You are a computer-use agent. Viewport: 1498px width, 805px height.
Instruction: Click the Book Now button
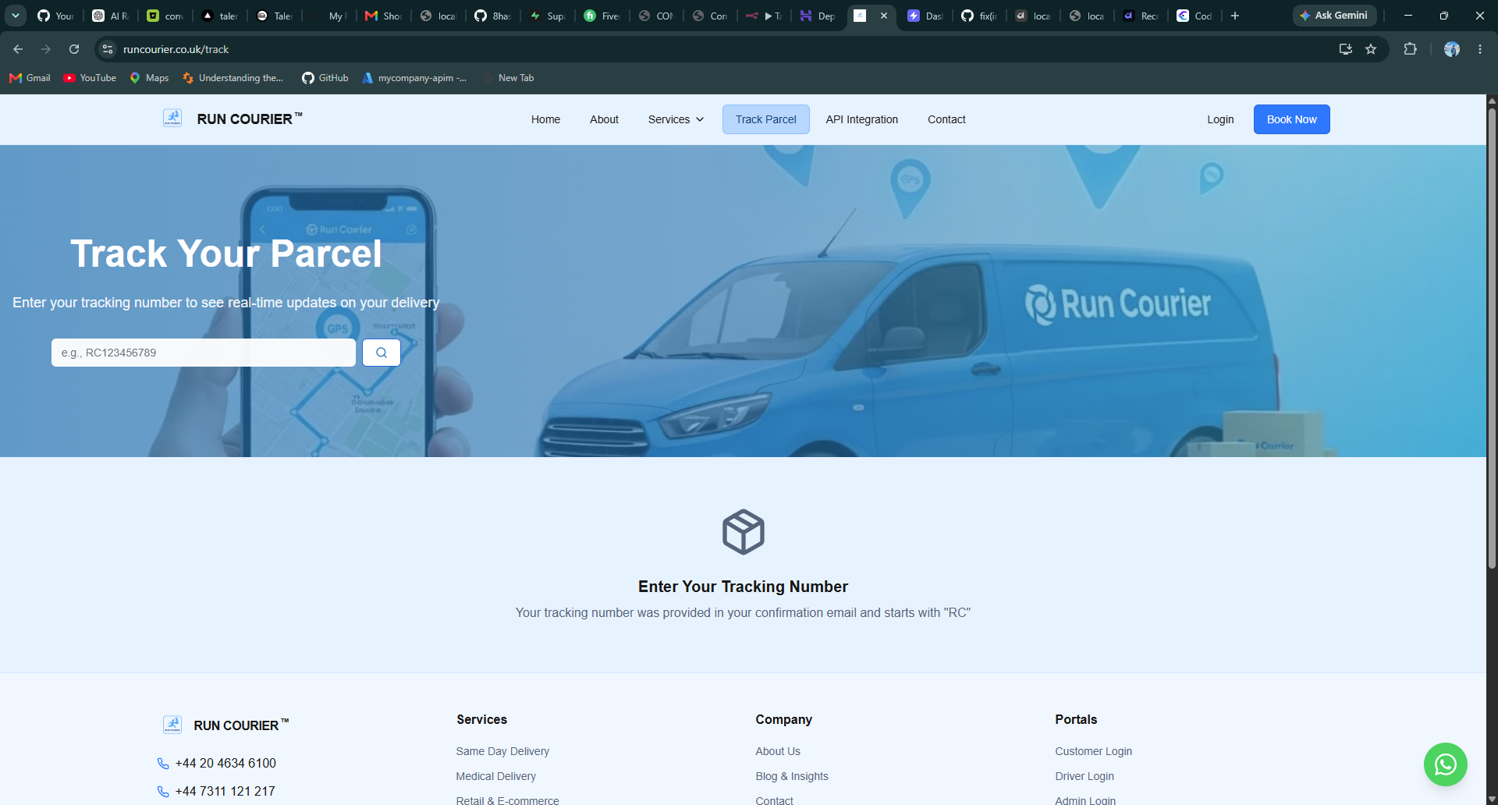click(x=1291, y=119)
